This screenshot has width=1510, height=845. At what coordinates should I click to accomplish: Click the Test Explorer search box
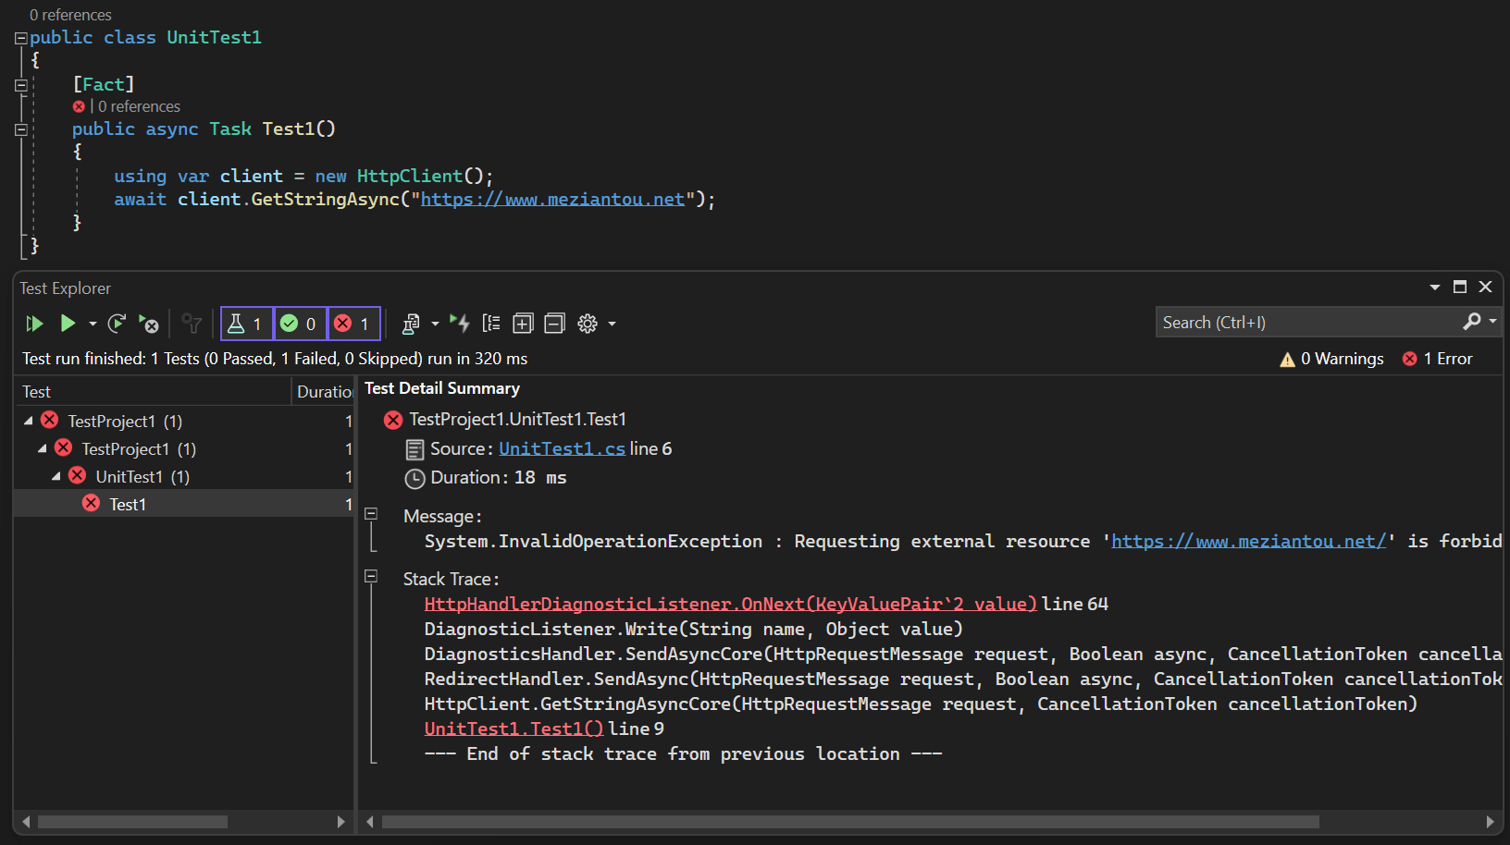click(x=1305, y=323)
